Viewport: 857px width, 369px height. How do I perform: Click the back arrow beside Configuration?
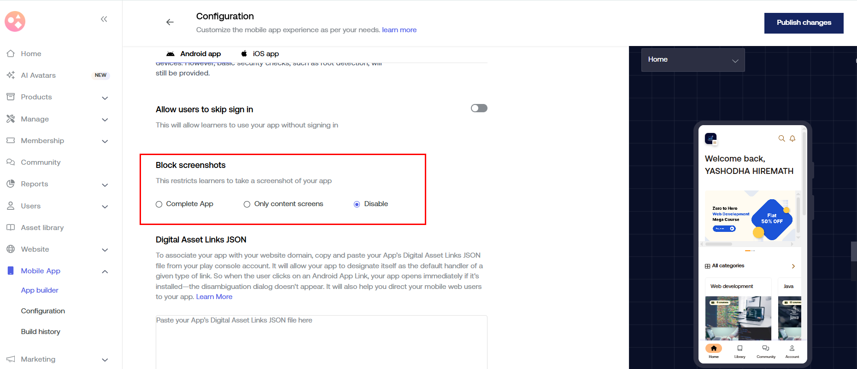coord(170,22)
